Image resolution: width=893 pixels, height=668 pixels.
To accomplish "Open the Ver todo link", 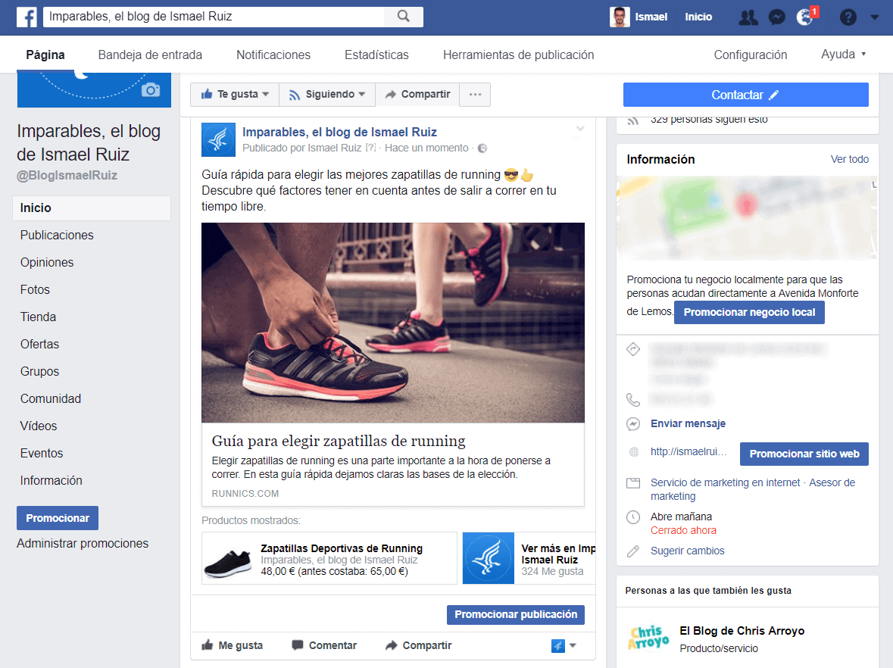I will pos(849,160).
